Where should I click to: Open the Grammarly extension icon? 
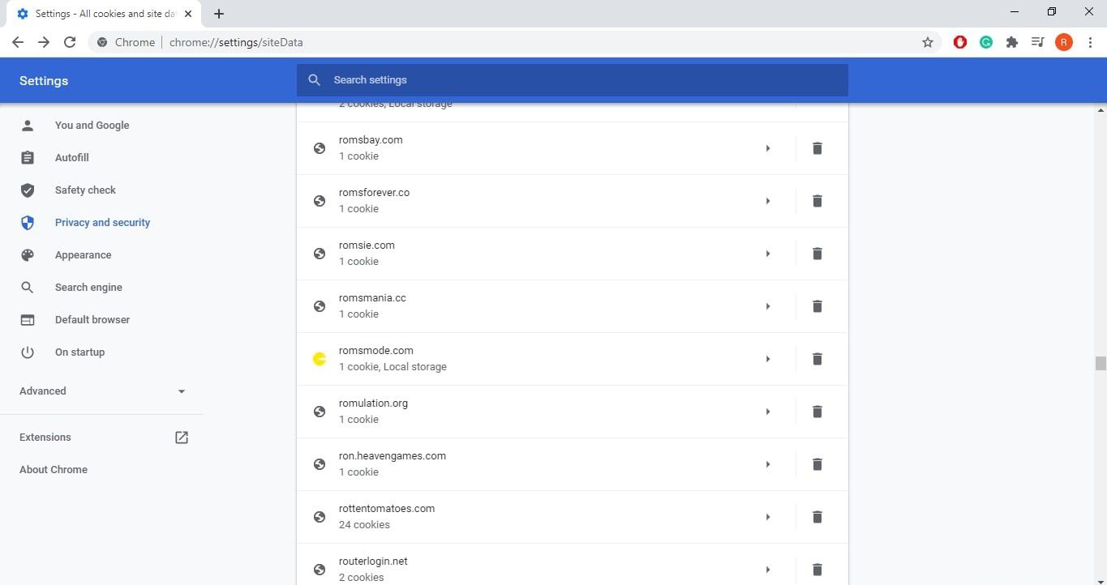[986, 42]
